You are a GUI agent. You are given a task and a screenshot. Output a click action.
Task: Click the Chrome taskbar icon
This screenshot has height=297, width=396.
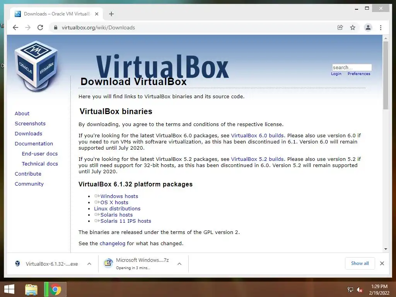click(x=55, y=289)
